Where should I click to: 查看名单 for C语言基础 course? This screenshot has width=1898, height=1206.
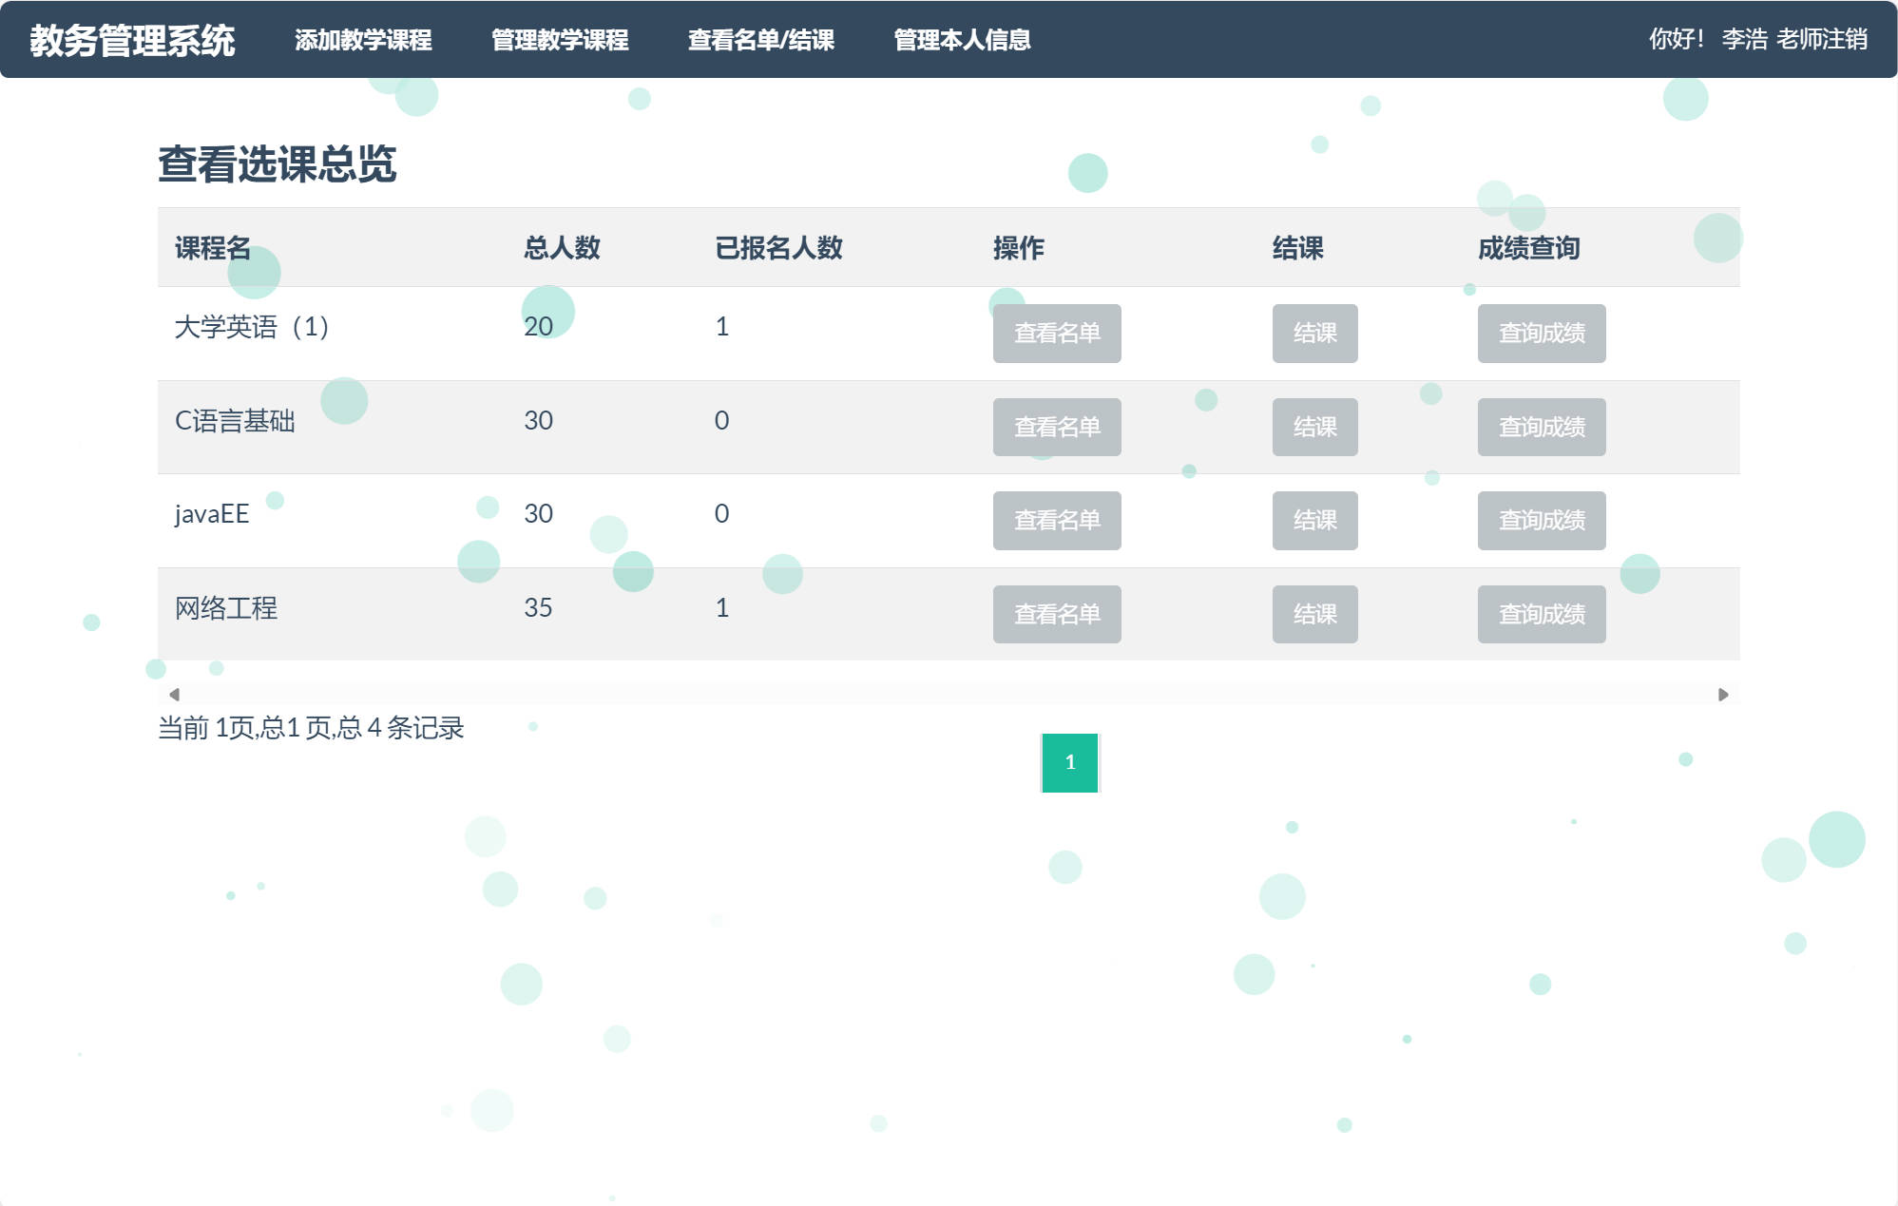point(1057,427)
